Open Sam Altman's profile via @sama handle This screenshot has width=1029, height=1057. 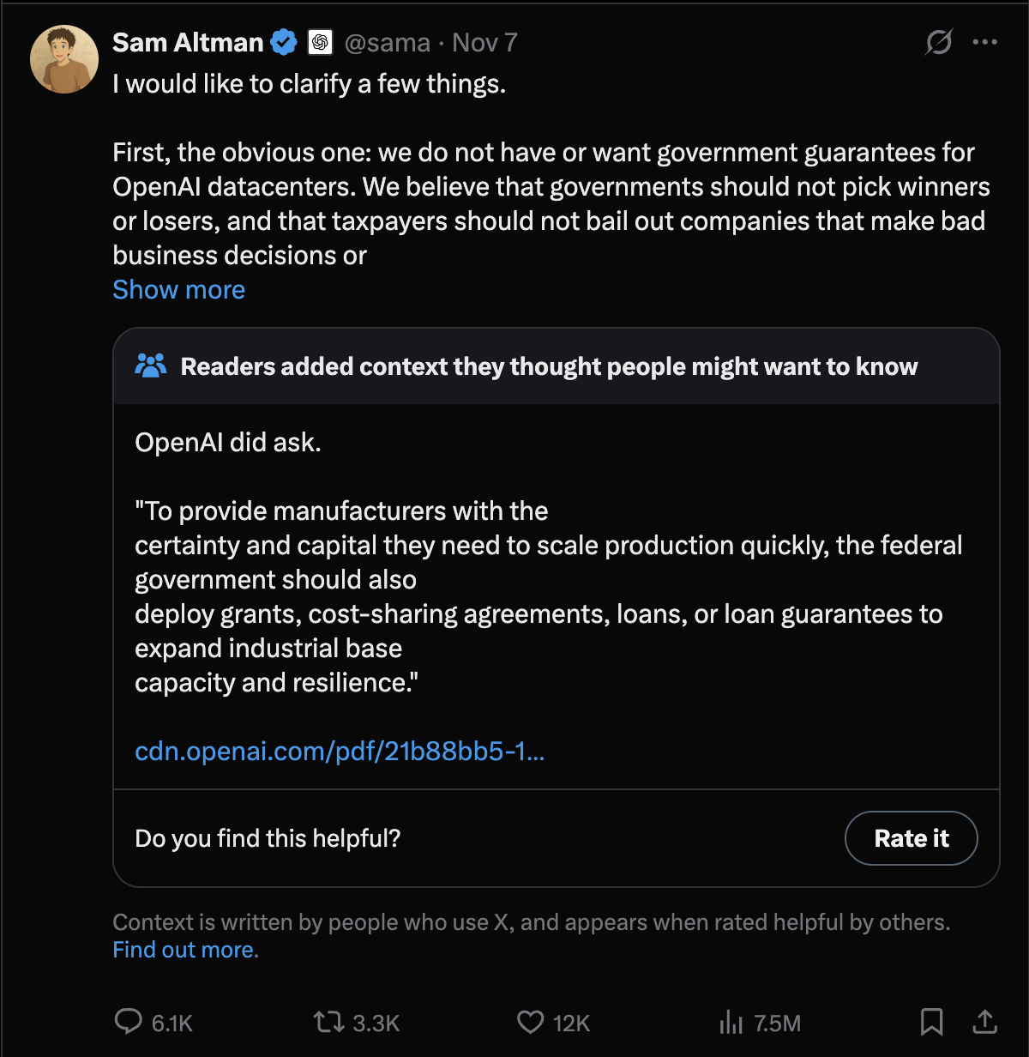click(x=388, y=42)
